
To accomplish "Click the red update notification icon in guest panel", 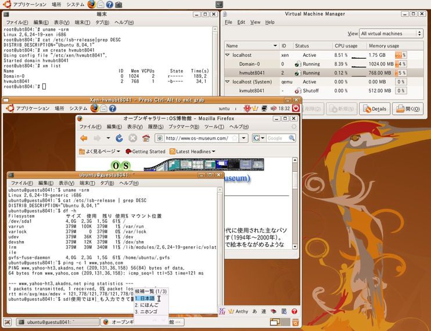I will pos(247,108).
